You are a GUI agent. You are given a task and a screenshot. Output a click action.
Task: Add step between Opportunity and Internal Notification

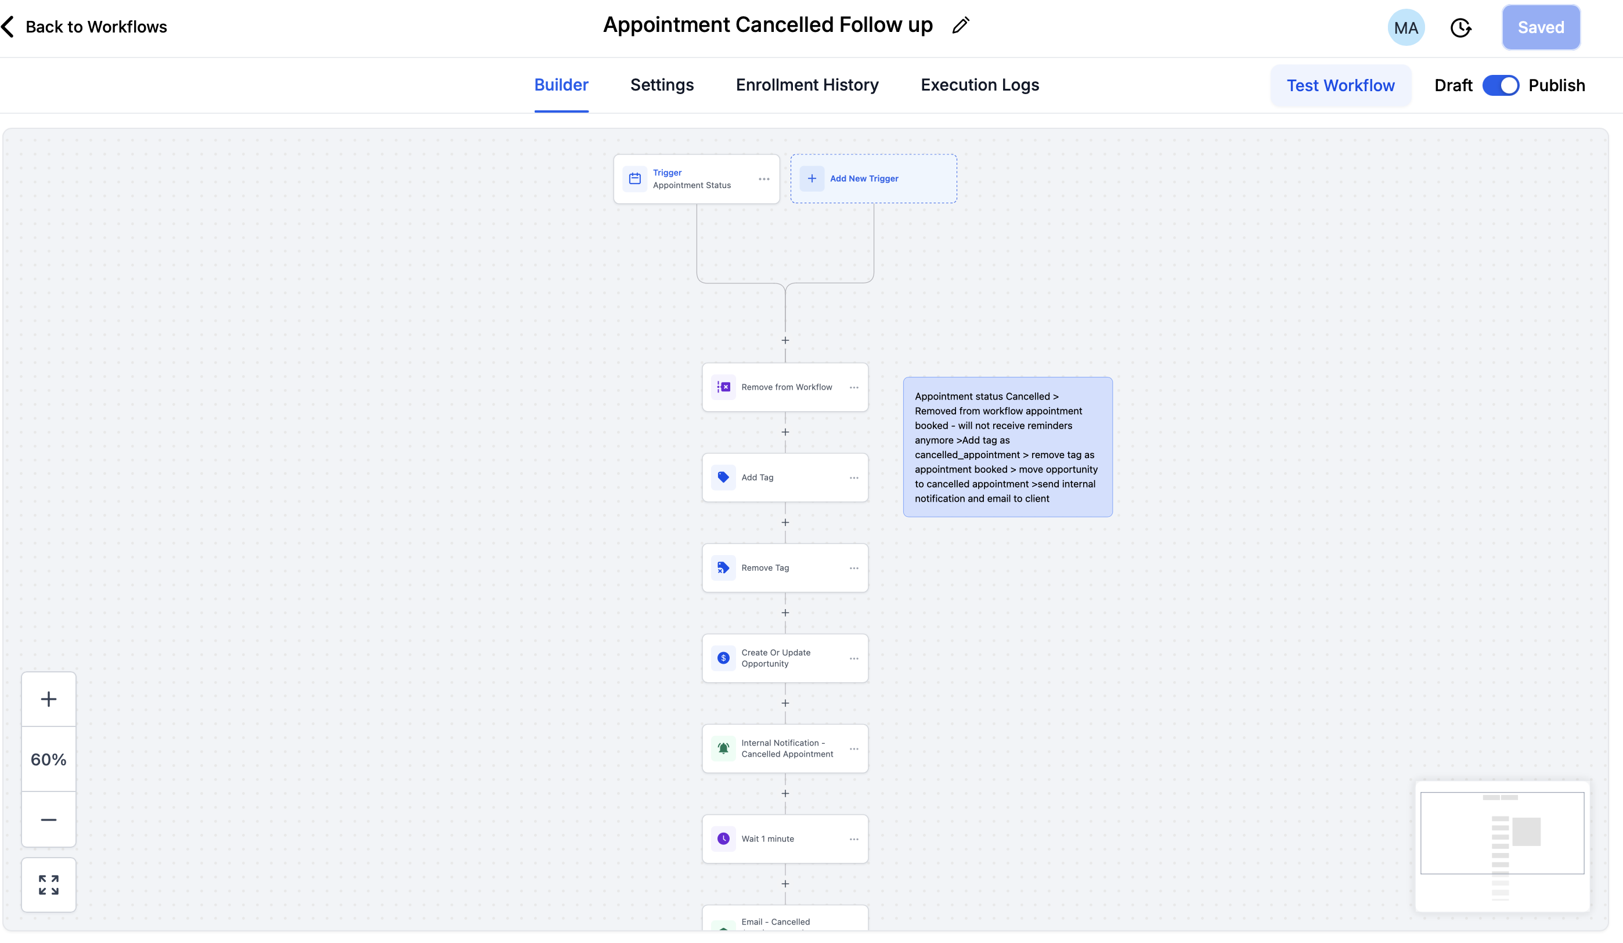click(x=785, y=703)
